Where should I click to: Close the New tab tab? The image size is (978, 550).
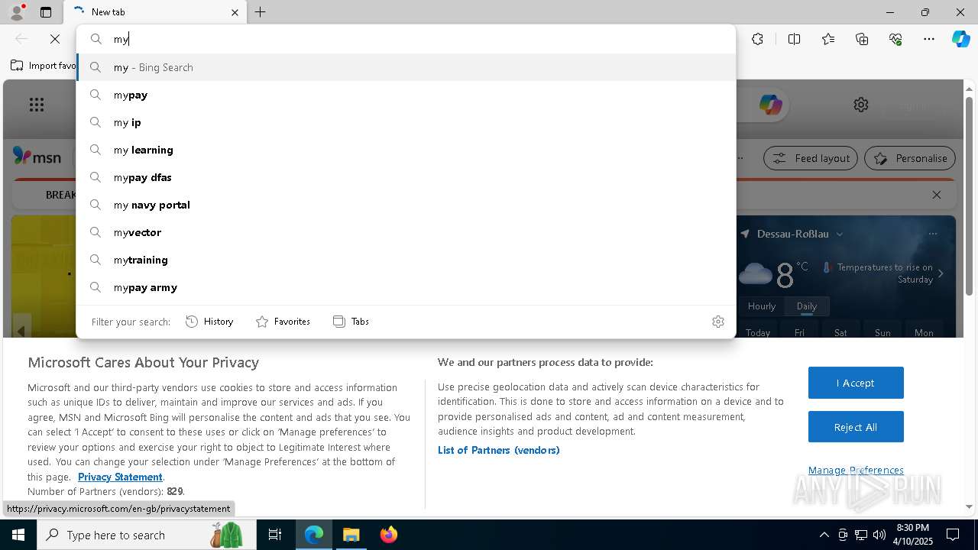click(x=235, y=12)
